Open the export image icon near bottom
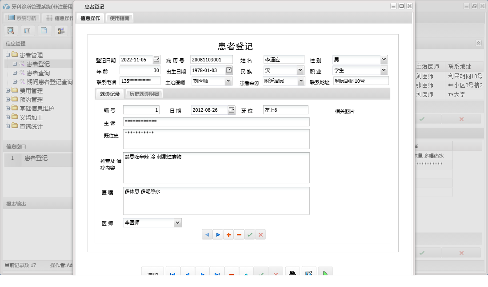This screenshot has width=488, height=287. (308, 272)
